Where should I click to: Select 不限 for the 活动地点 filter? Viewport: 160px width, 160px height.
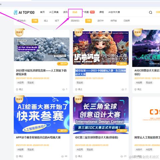[x=35, y=21]
